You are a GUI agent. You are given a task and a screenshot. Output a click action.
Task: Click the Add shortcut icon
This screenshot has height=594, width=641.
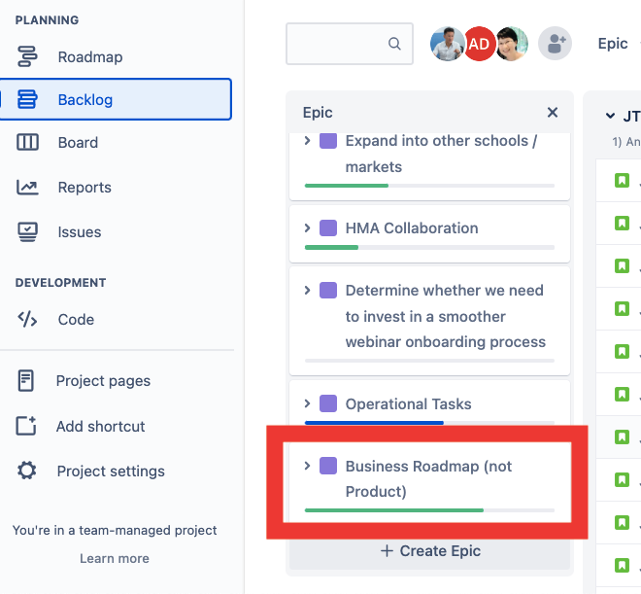(x=26, y=426)
